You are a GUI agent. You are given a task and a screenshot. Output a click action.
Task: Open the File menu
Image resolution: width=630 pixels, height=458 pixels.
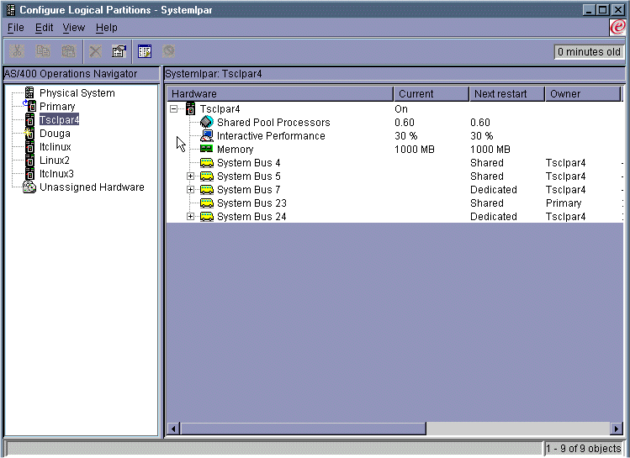(16, 28)
